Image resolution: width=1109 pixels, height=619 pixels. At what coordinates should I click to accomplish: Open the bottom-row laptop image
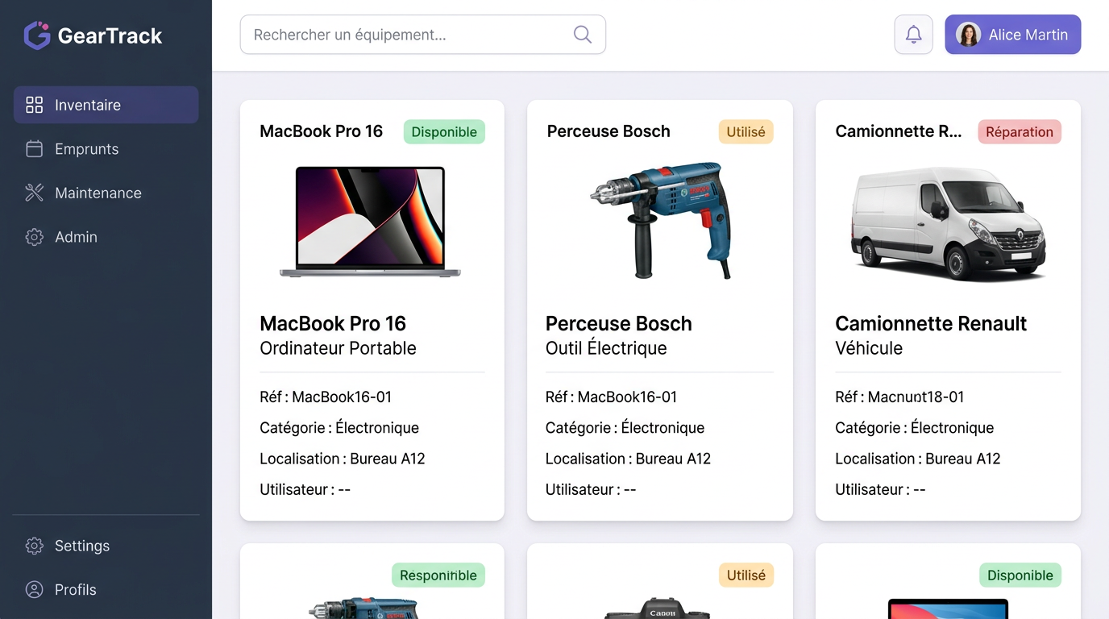coord(949,609)
